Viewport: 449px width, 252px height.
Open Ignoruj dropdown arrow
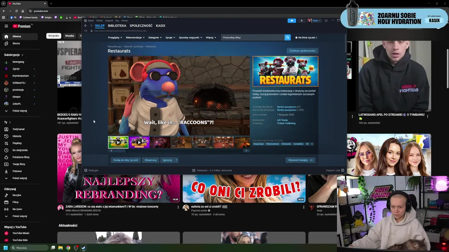[176, 160]
